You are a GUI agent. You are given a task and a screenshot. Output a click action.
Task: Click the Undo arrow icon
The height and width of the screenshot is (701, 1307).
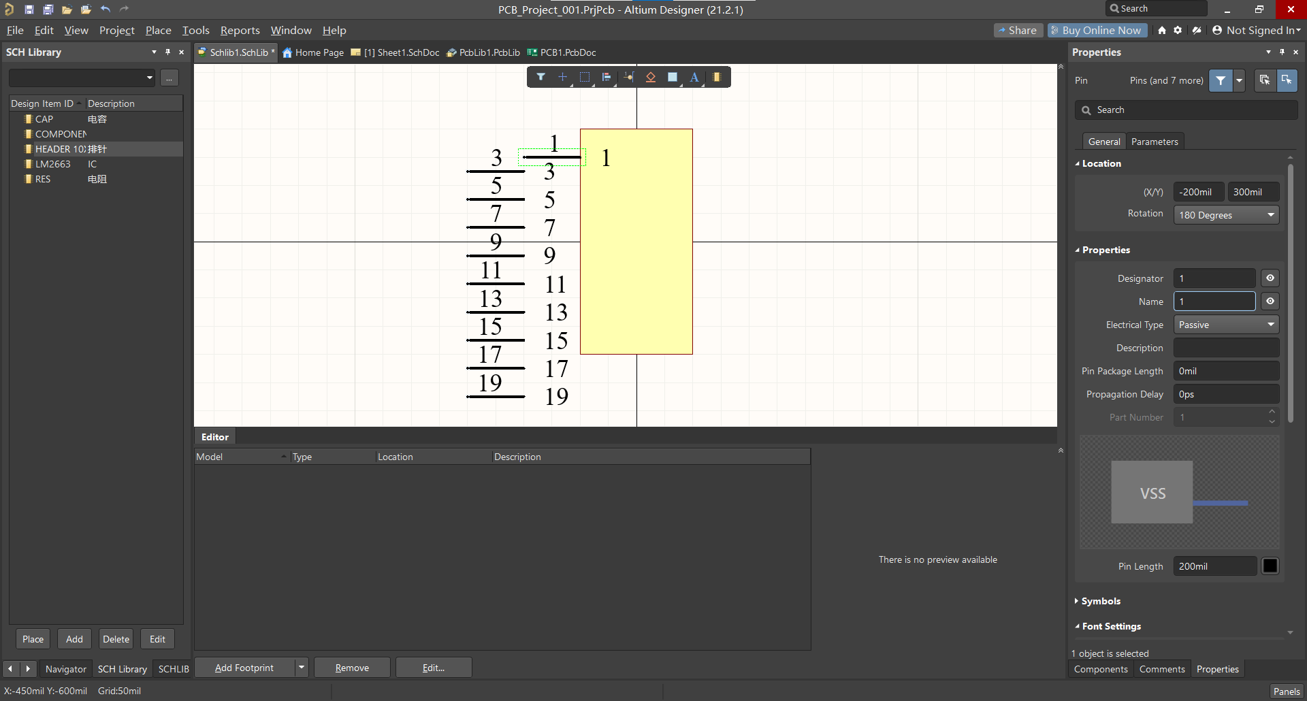[106, 10]
